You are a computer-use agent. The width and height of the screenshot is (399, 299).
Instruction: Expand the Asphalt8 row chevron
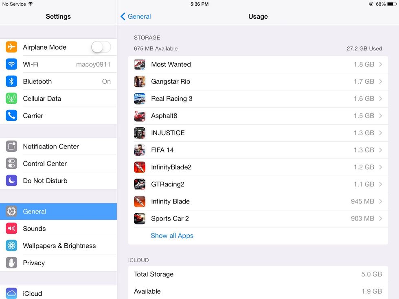[381, 116]
